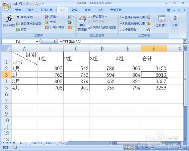Viewport: 189px width, 151px height.
Task: Click the Undo icon
Action: (21, 3)
